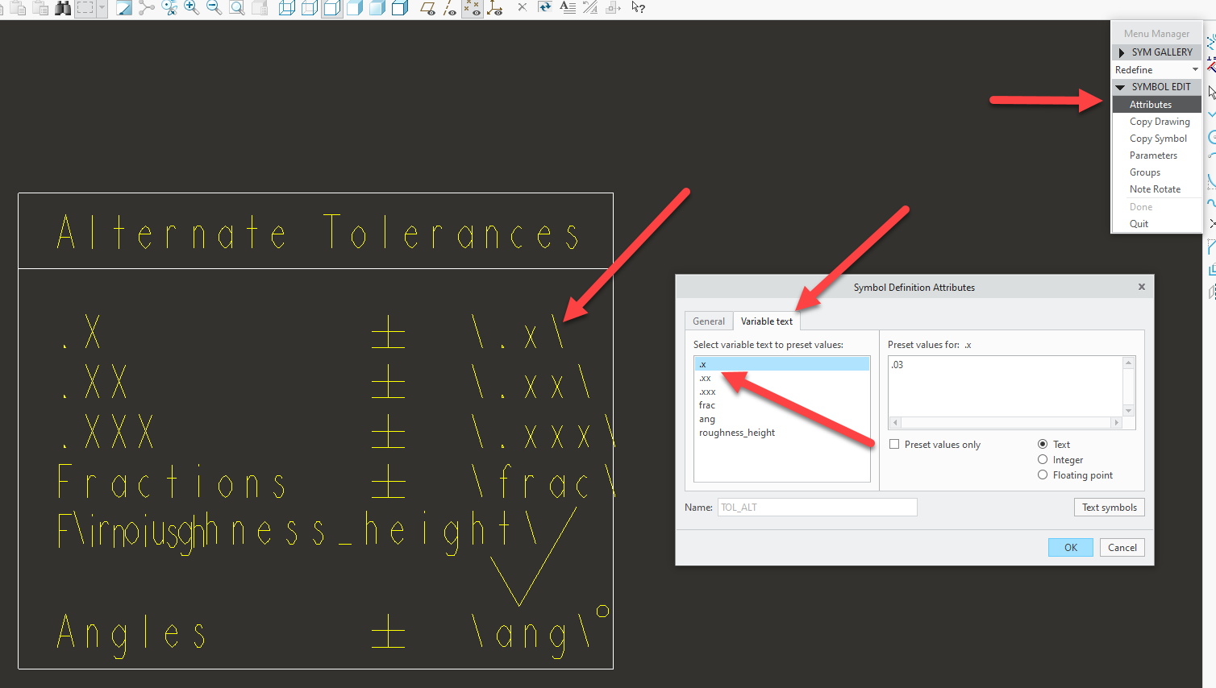This screenshot has width=1216, height=688.
Task: Select the Integer radio button
Action: (x=1043, y=459)
